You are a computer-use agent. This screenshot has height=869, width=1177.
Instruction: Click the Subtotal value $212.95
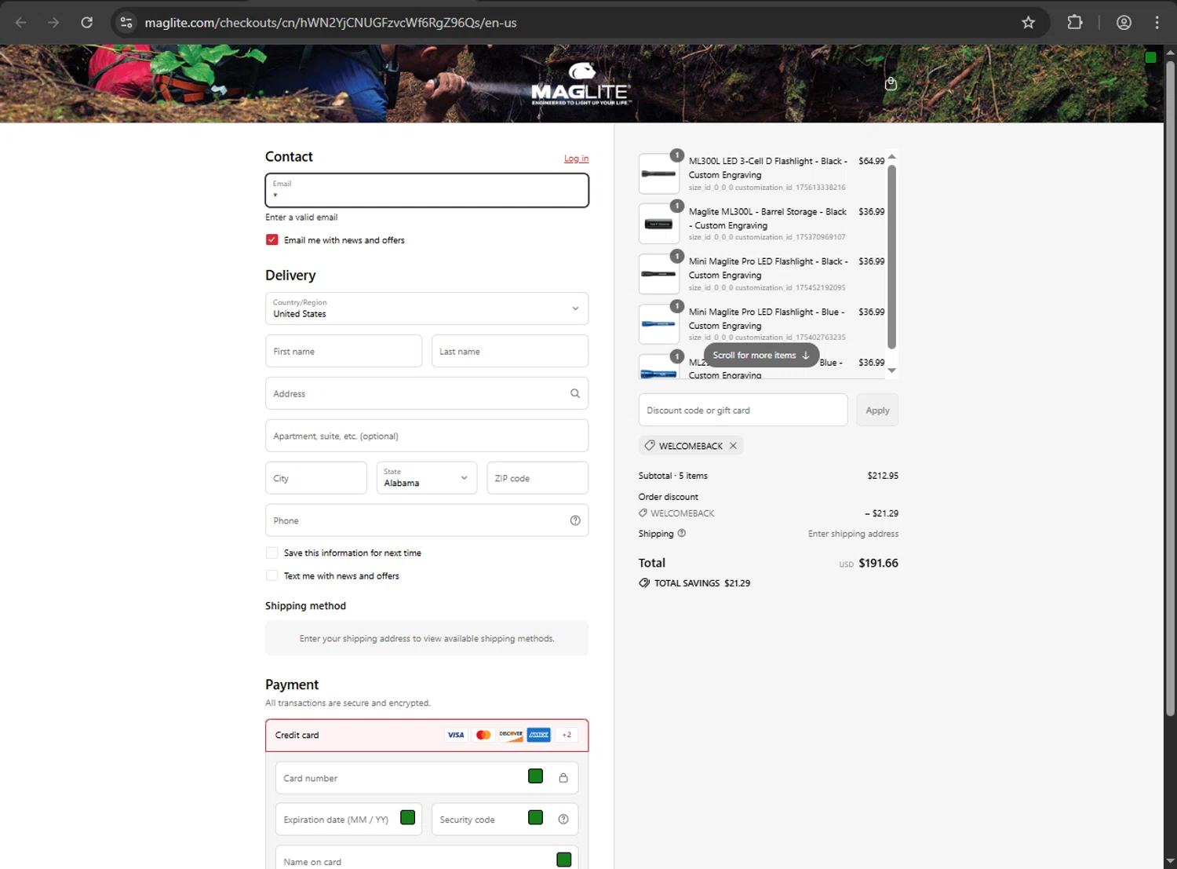pyautogui.click(x=883, y=476)
